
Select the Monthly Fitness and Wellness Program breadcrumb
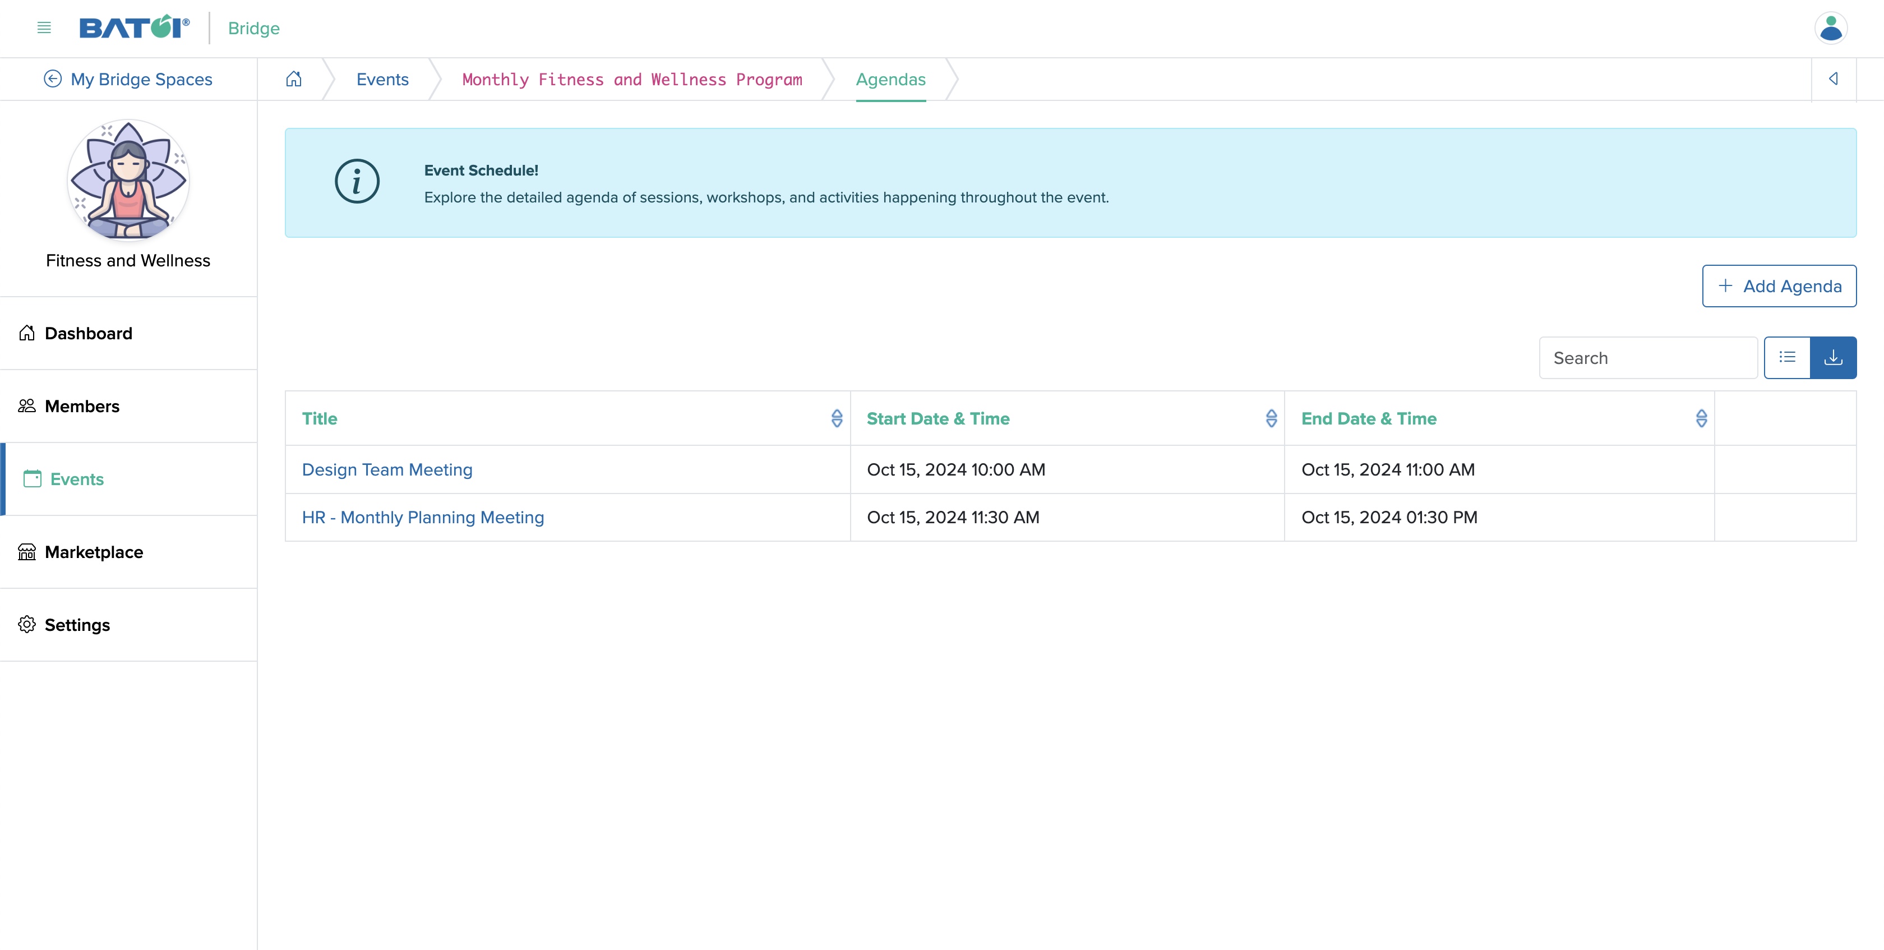(x=632, y=79)
